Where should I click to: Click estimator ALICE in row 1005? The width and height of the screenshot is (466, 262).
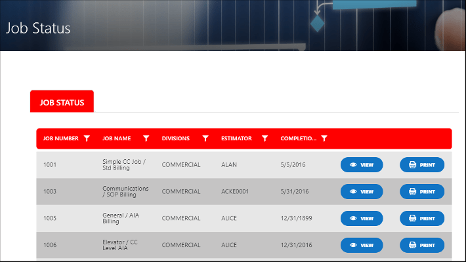(229, 218)
